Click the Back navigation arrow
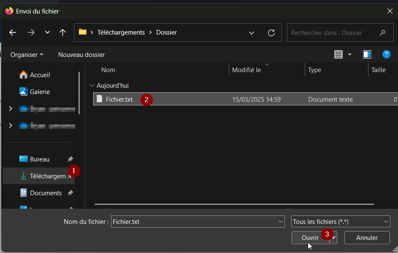The width and height of the screenshot is (398, 253). point(13,32)
